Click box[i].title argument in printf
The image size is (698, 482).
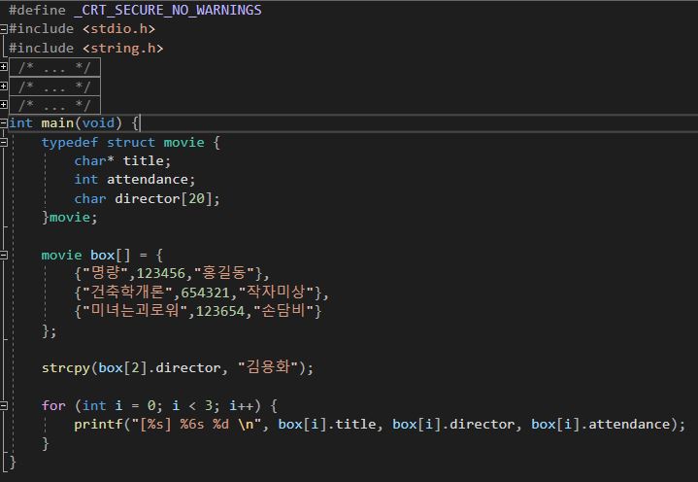coord(327,424)
